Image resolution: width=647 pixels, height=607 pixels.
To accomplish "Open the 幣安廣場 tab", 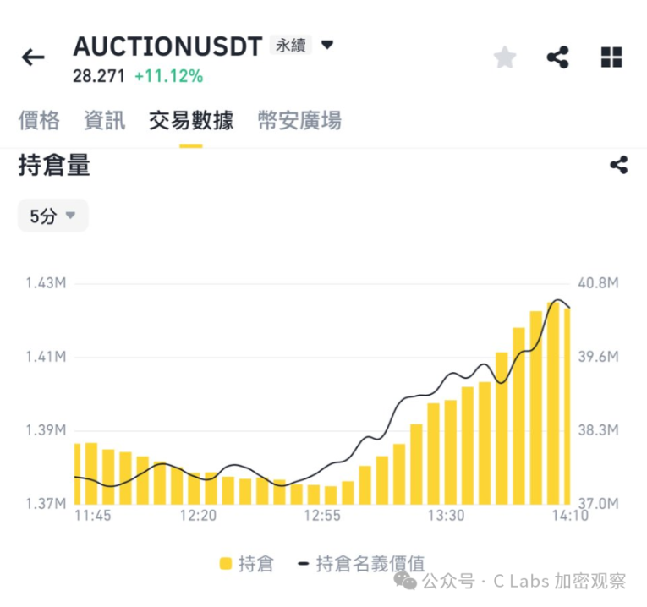I will (x=300, y=120).
